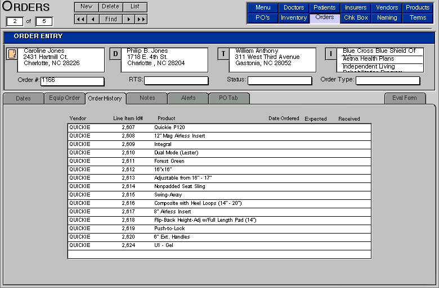Click the Status input field
439x288 pixels.
[x=280, y=80]
